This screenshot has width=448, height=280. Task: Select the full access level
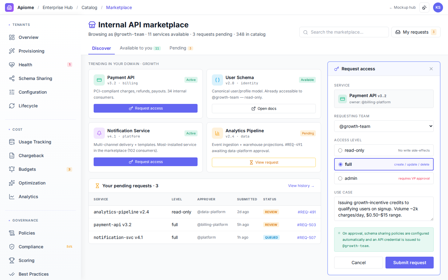(x=384, y=164)
